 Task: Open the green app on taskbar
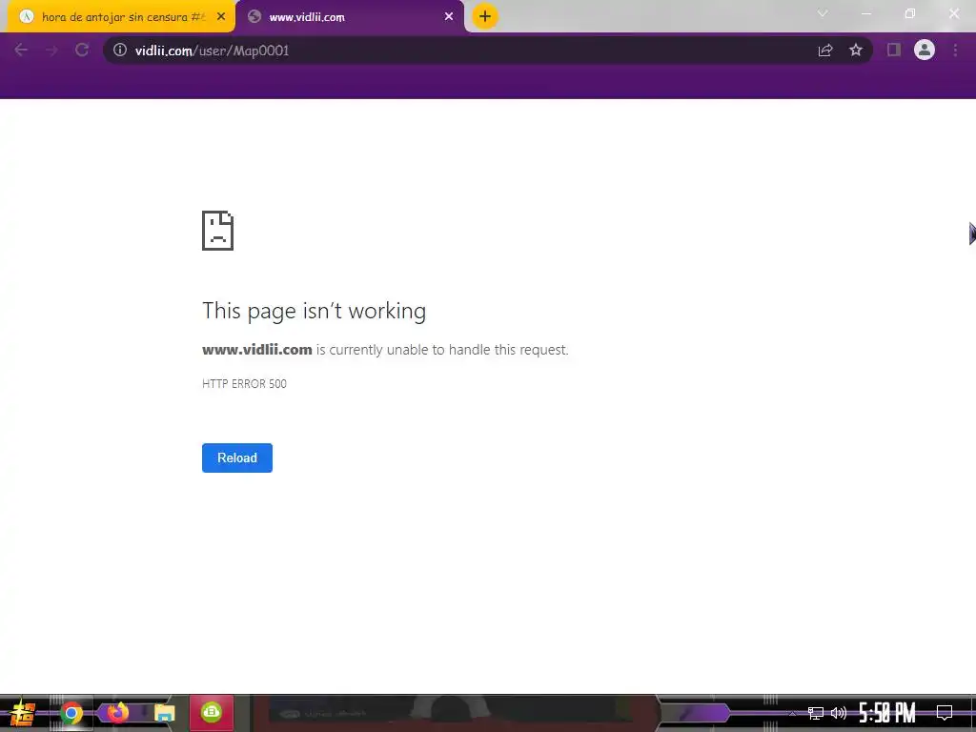click(212, 712)
